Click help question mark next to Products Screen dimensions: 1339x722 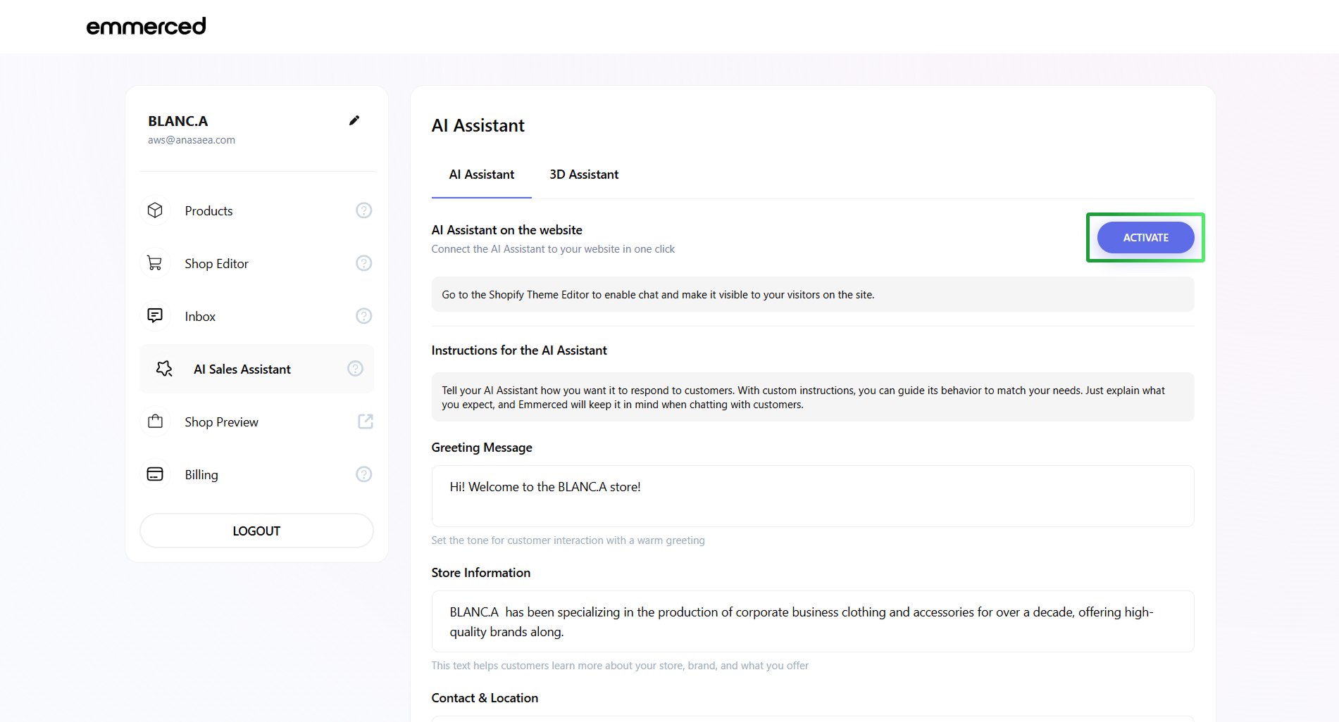coord(363,210)
